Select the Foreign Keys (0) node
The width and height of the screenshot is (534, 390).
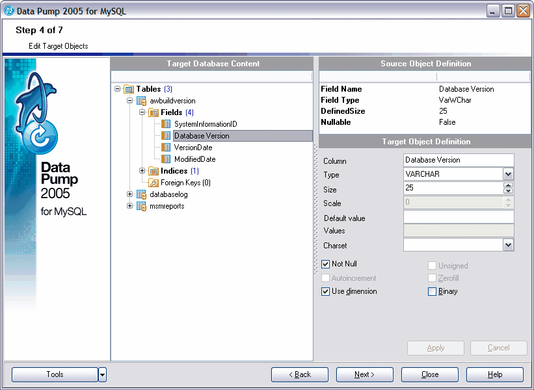(x=185, y=183)
